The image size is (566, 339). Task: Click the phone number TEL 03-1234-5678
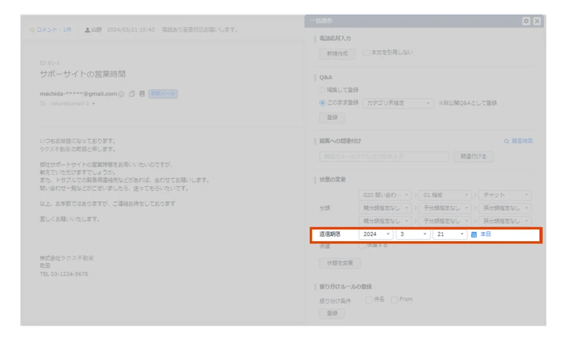coord(64,274)
